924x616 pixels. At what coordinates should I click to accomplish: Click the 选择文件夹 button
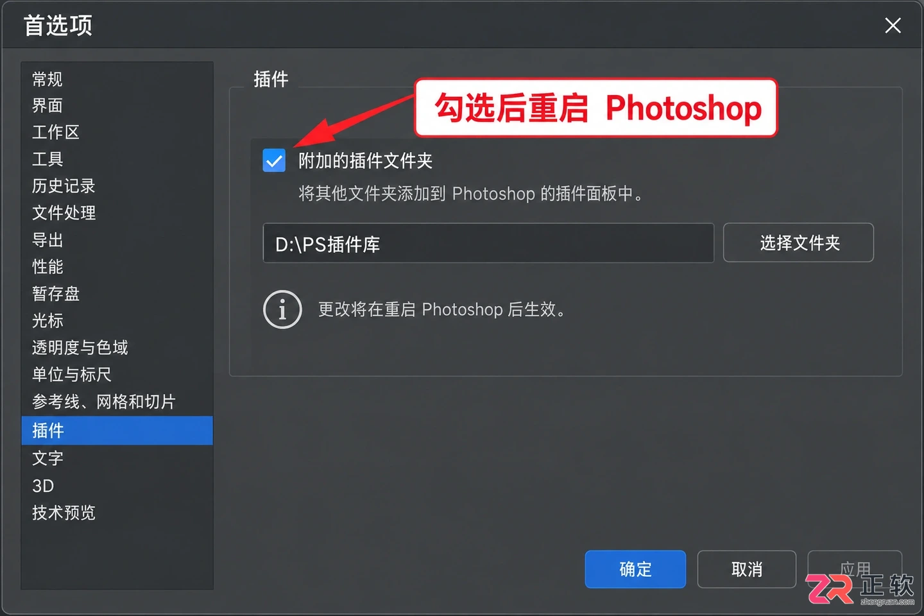click(x=798, y=243)
